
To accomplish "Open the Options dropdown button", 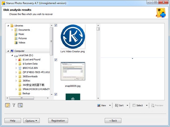I will coord(32,121).
